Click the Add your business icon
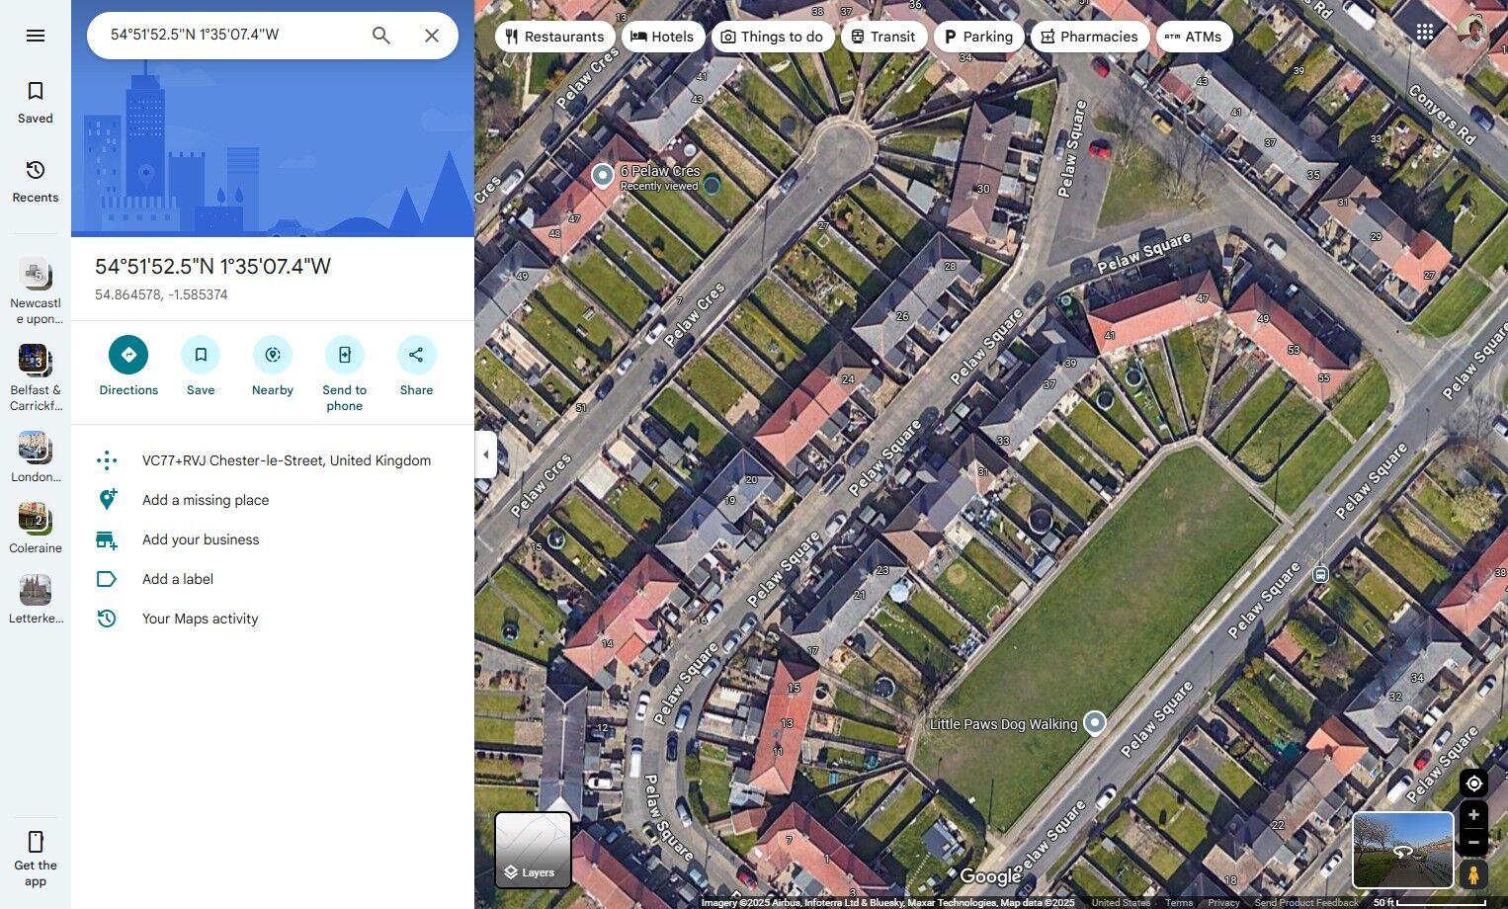 click(107, 539)
